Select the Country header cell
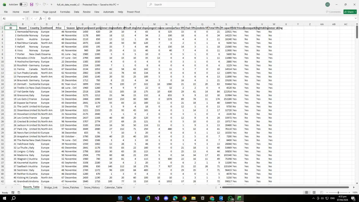This screenshot has width=359, height=202. (34, 28)
